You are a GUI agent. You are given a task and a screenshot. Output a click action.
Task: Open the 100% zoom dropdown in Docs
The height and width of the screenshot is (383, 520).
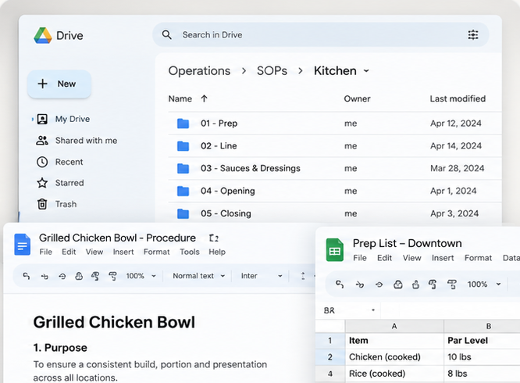click(x=141, y=276)
